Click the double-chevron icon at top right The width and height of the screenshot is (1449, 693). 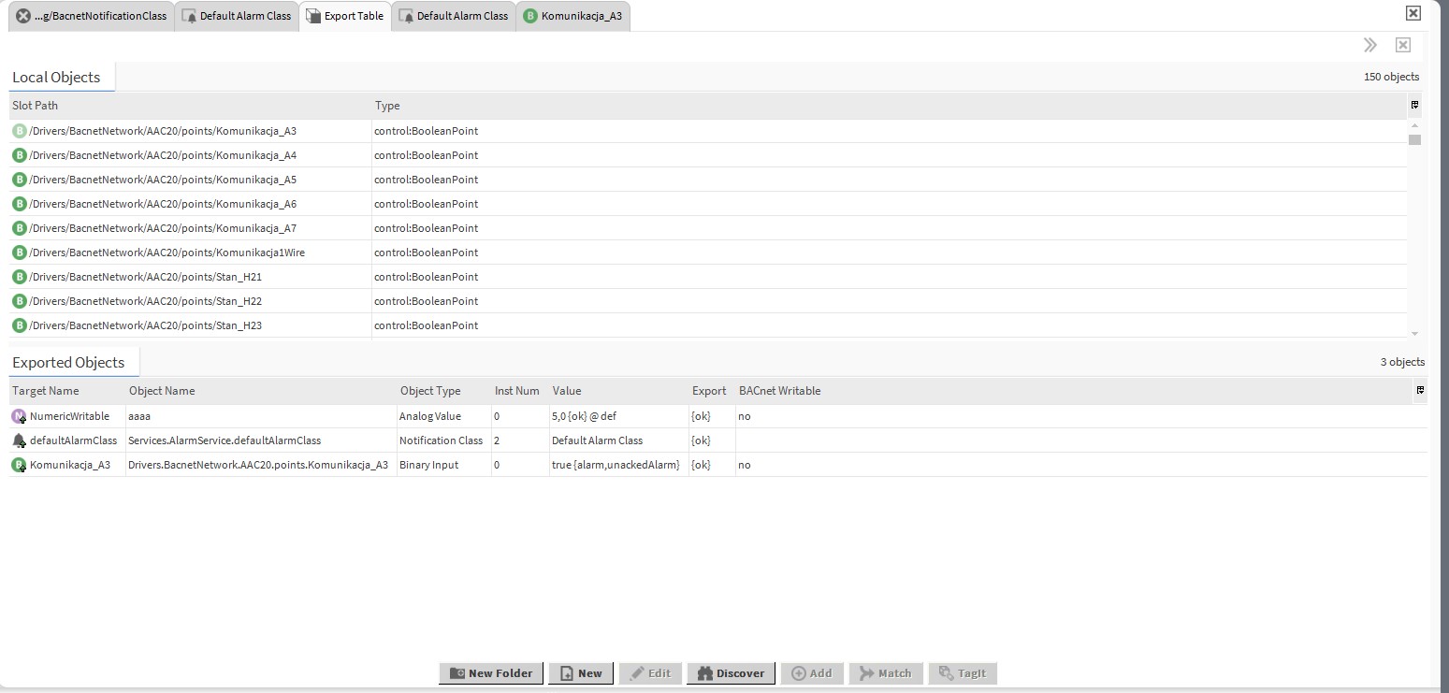pos(1370,45)
